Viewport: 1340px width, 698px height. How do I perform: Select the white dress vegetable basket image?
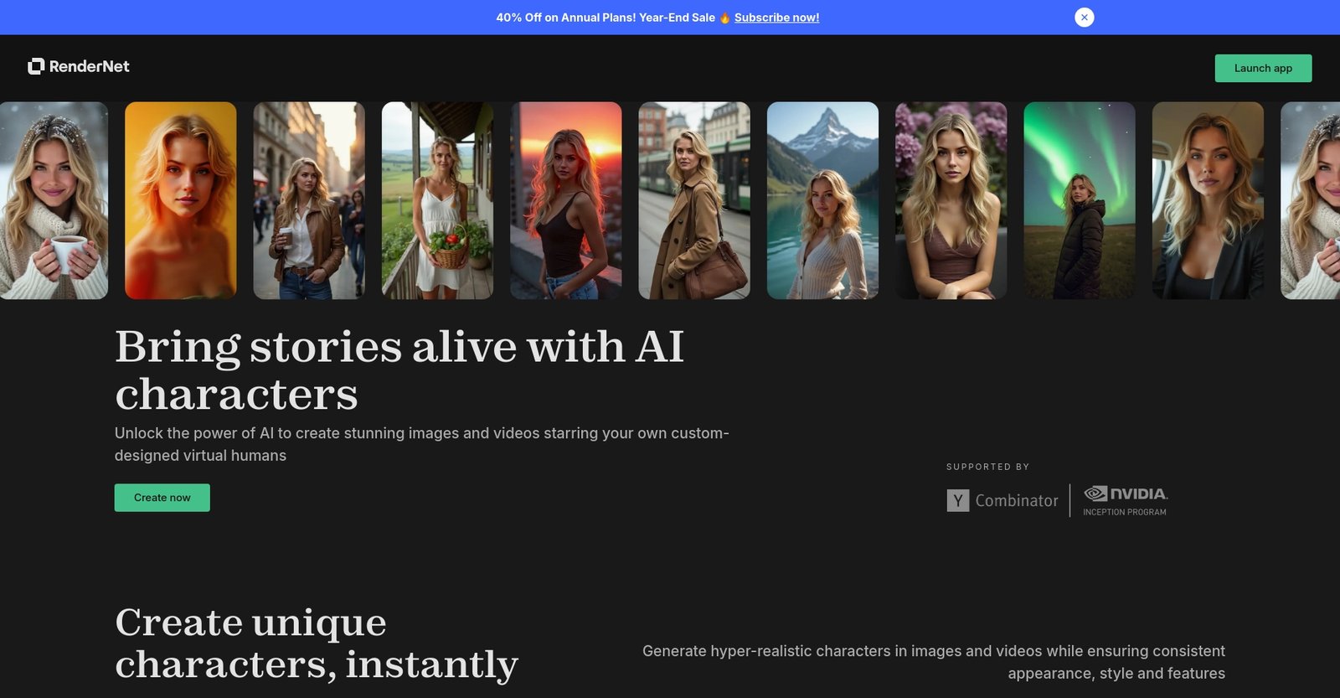[437, 200]
